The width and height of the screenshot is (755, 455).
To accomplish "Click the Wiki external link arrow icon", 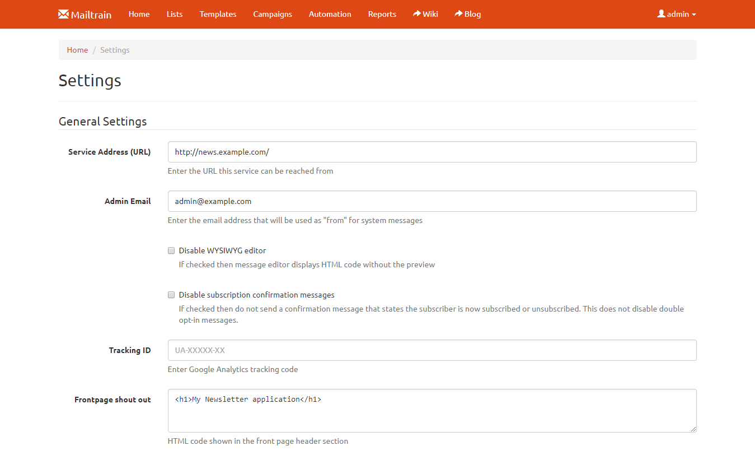I will click(x=417, y=13).
